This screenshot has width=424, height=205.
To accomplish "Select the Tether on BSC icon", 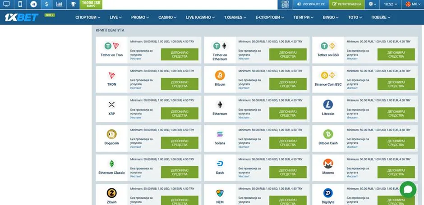I will (328, 46).
